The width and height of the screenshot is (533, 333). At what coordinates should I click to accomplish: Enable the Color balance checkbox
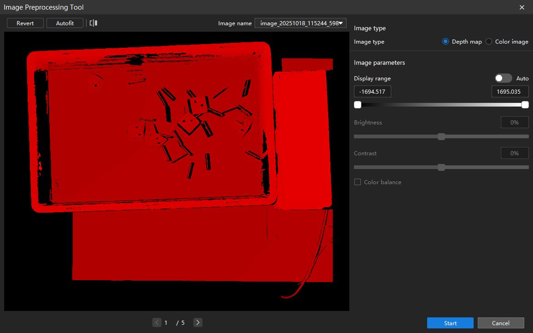pos(358,182)
